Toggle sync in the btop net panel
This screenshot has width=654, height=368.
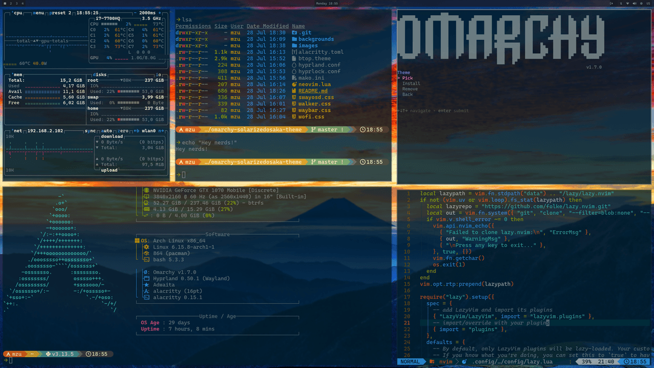point(90,130)
